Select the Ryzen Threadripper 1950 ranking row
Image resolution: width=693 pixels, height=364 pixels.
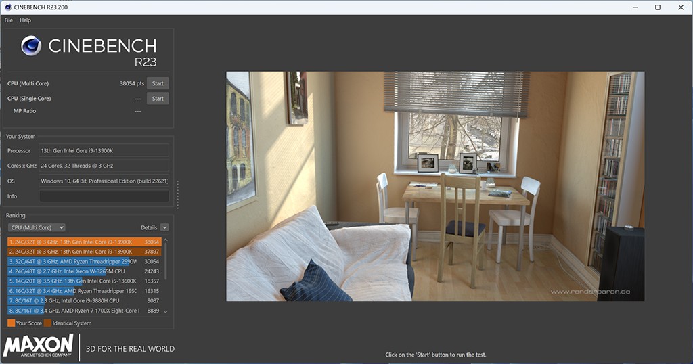coord(84,291)
